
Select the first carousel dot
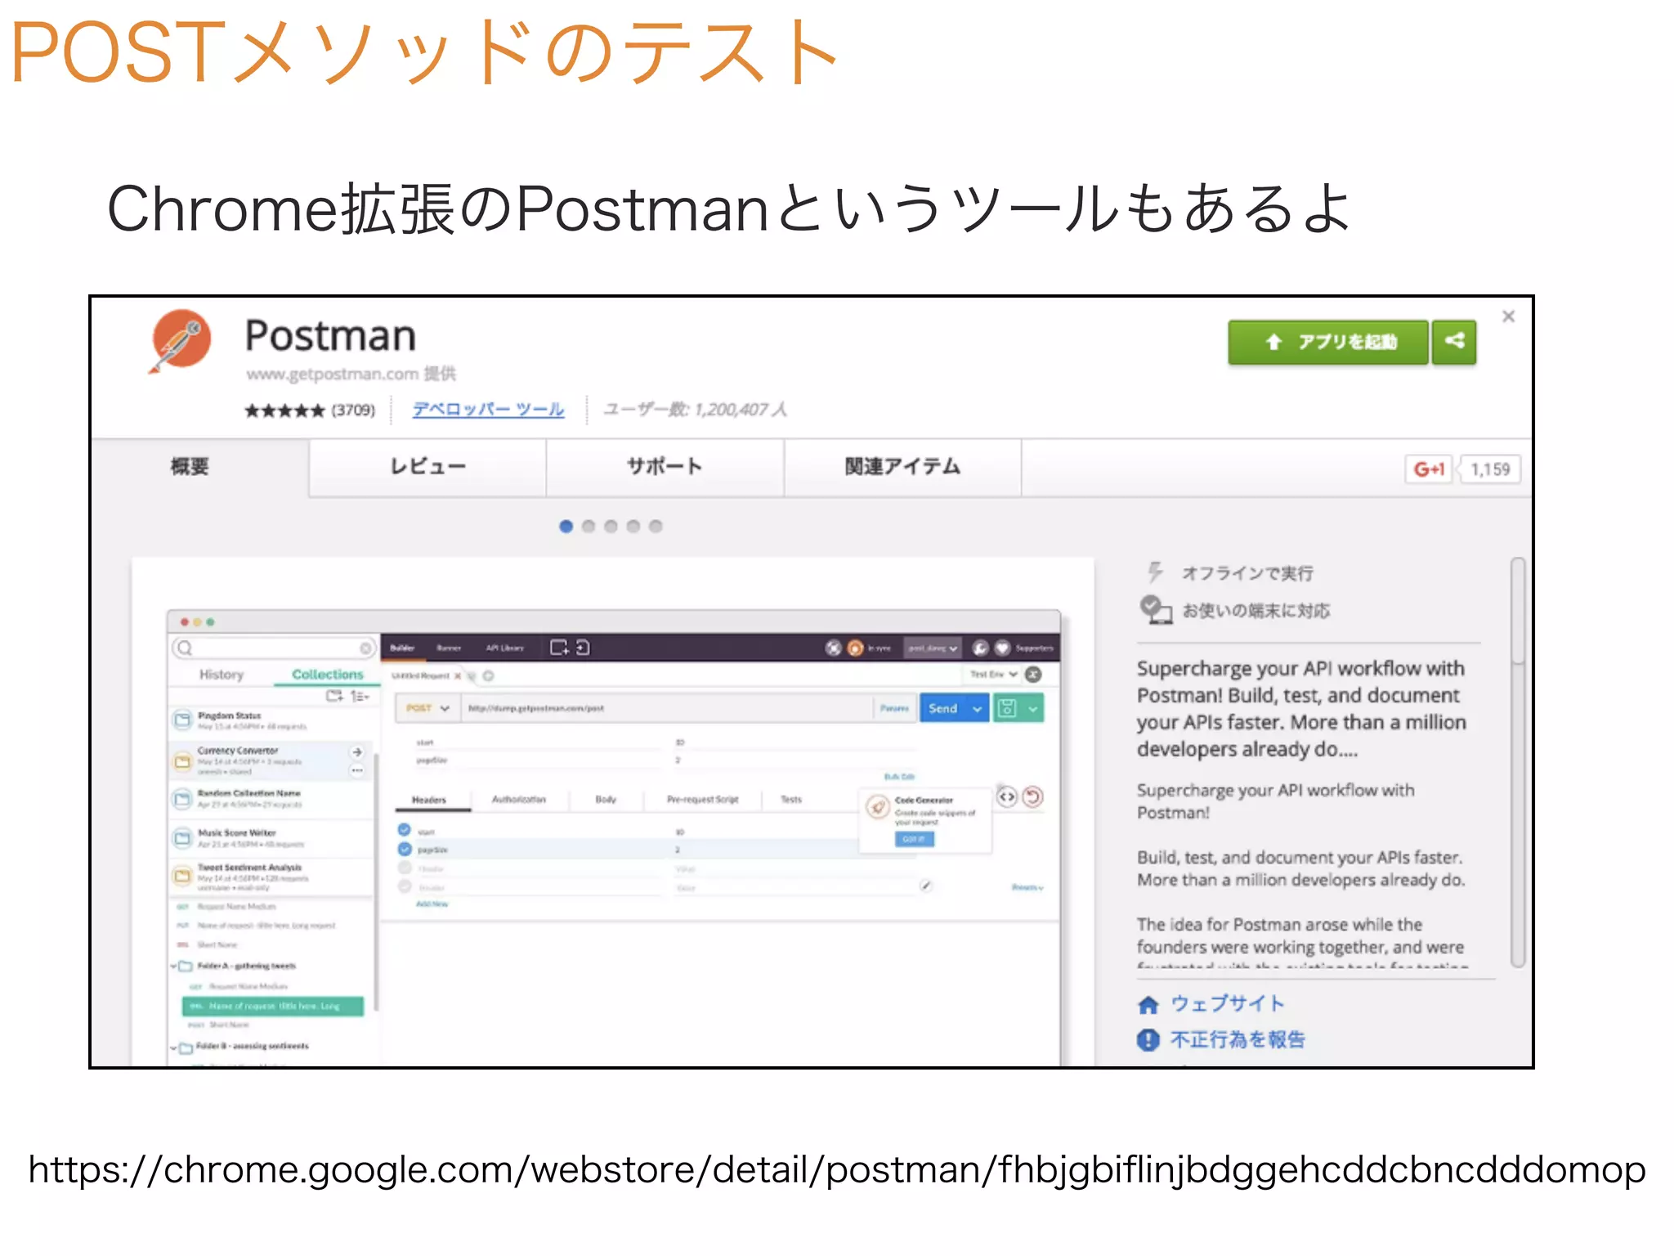point(566,527)
